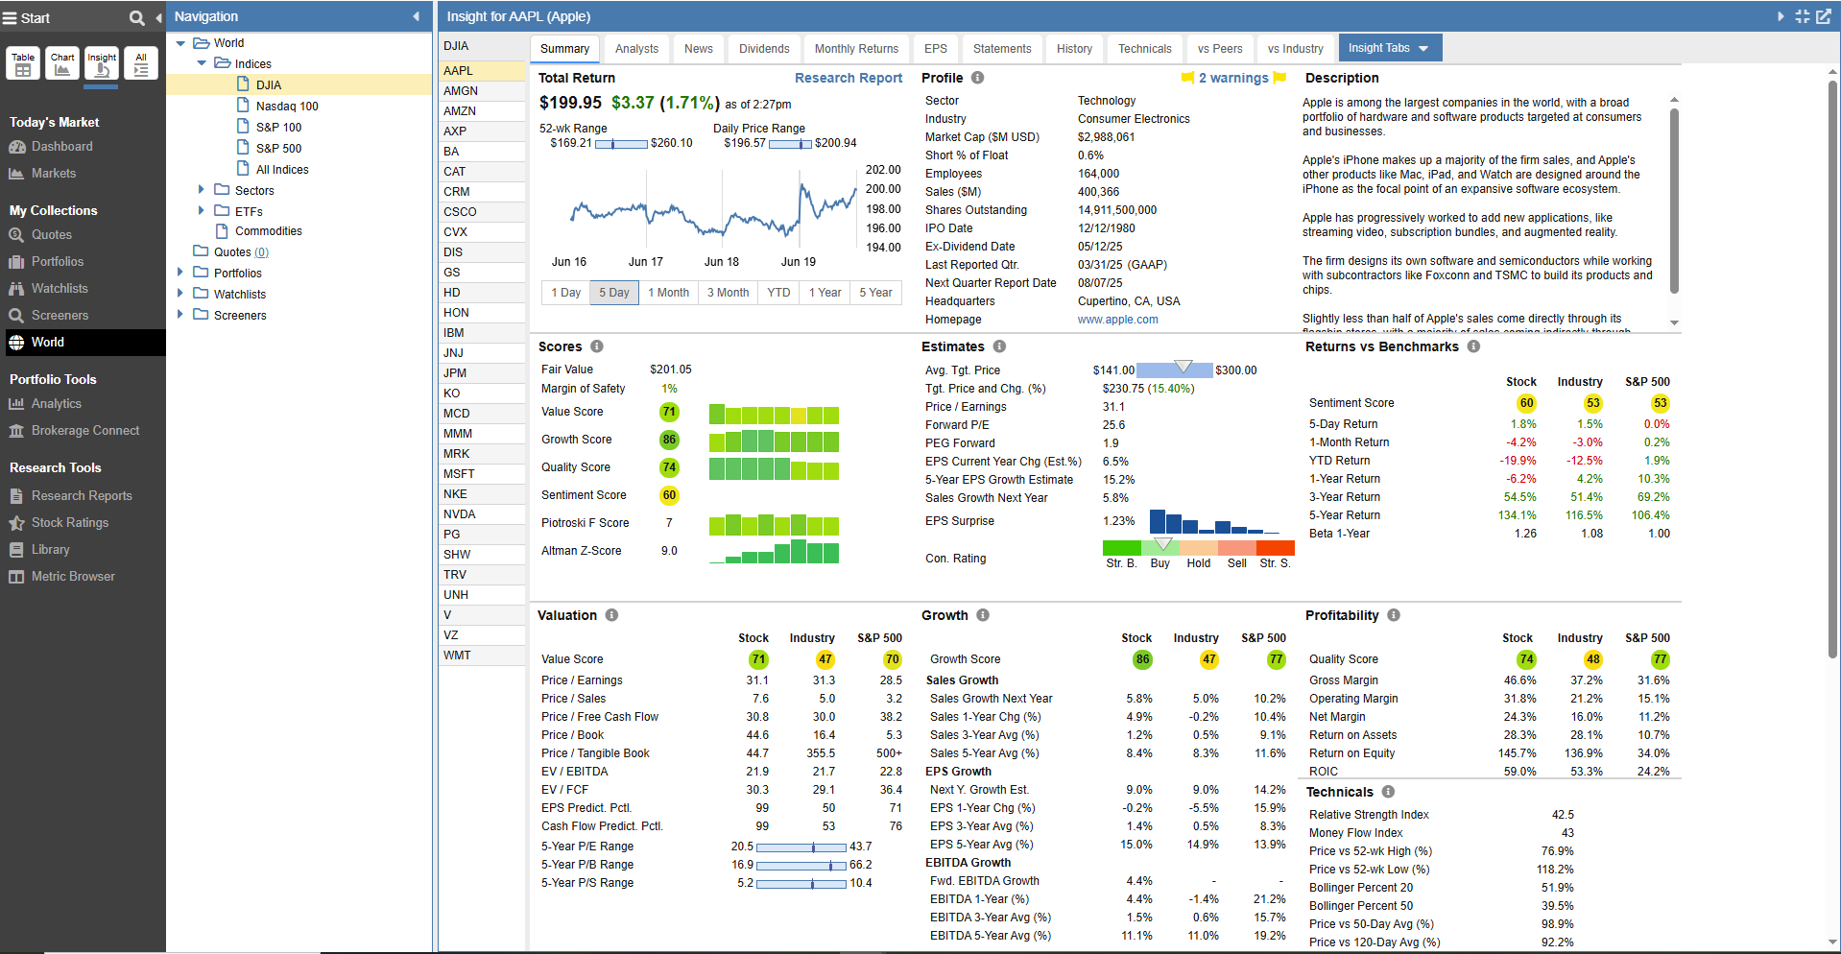Select 1 Month chart range
This screenshot has height=954, width=1841.
(668, 293)
